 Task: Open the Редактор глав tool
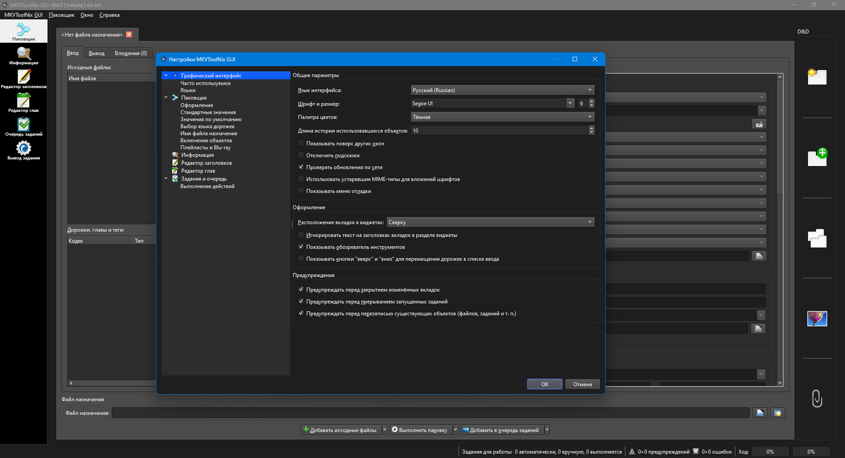24,103
